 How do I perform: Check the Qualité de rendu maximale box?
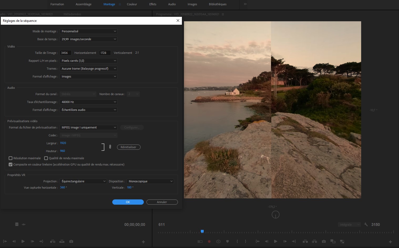click(46, 158)
